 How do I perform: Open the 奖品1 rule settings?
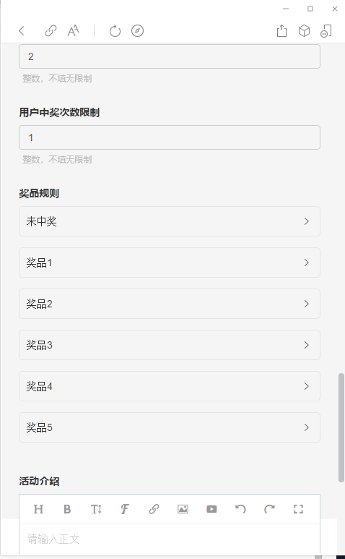pos(170,263)
